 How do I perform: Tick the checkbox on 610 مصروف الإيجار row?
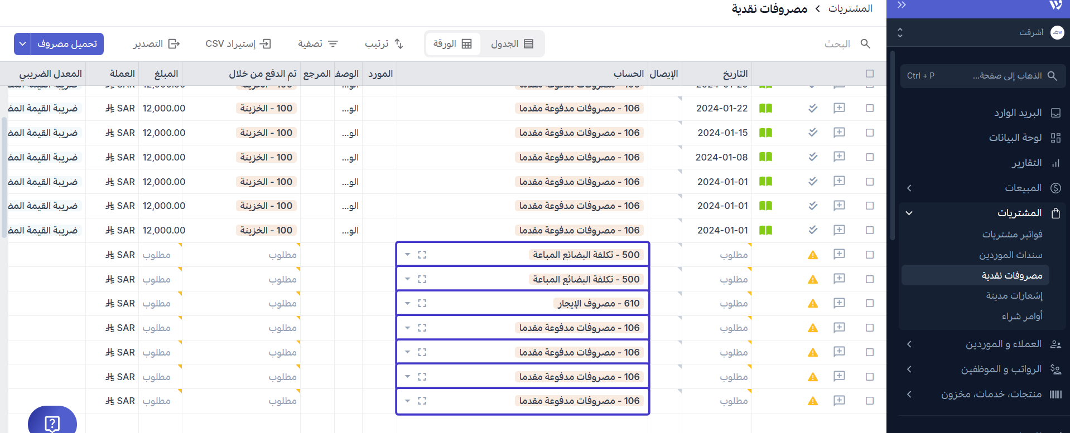pyautogui.click(x=870, y=303)
